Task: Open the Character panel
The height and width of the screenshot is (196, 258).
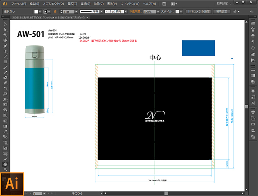Action: tap(253, 103)
